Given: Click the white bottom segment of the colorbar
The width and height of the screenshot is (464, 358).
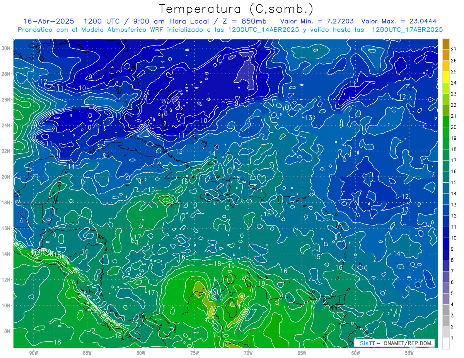Looking at the screenshot, I should tap(446, 343).
